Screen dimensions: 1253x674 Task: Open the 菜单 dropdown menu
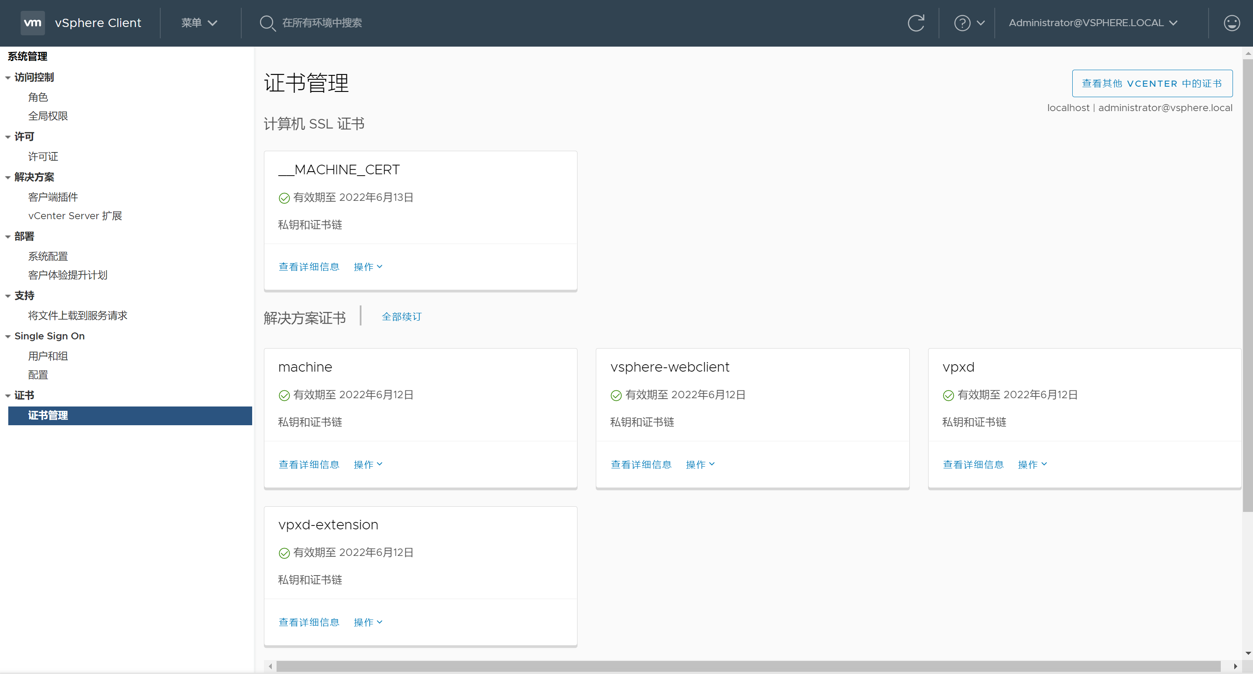pos(199,23)
